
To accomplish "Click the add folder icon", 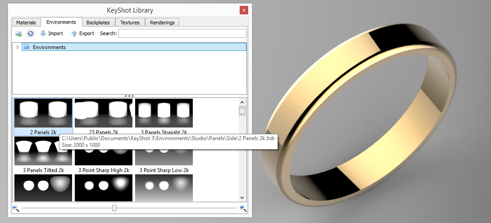I will tap(18, 33).
